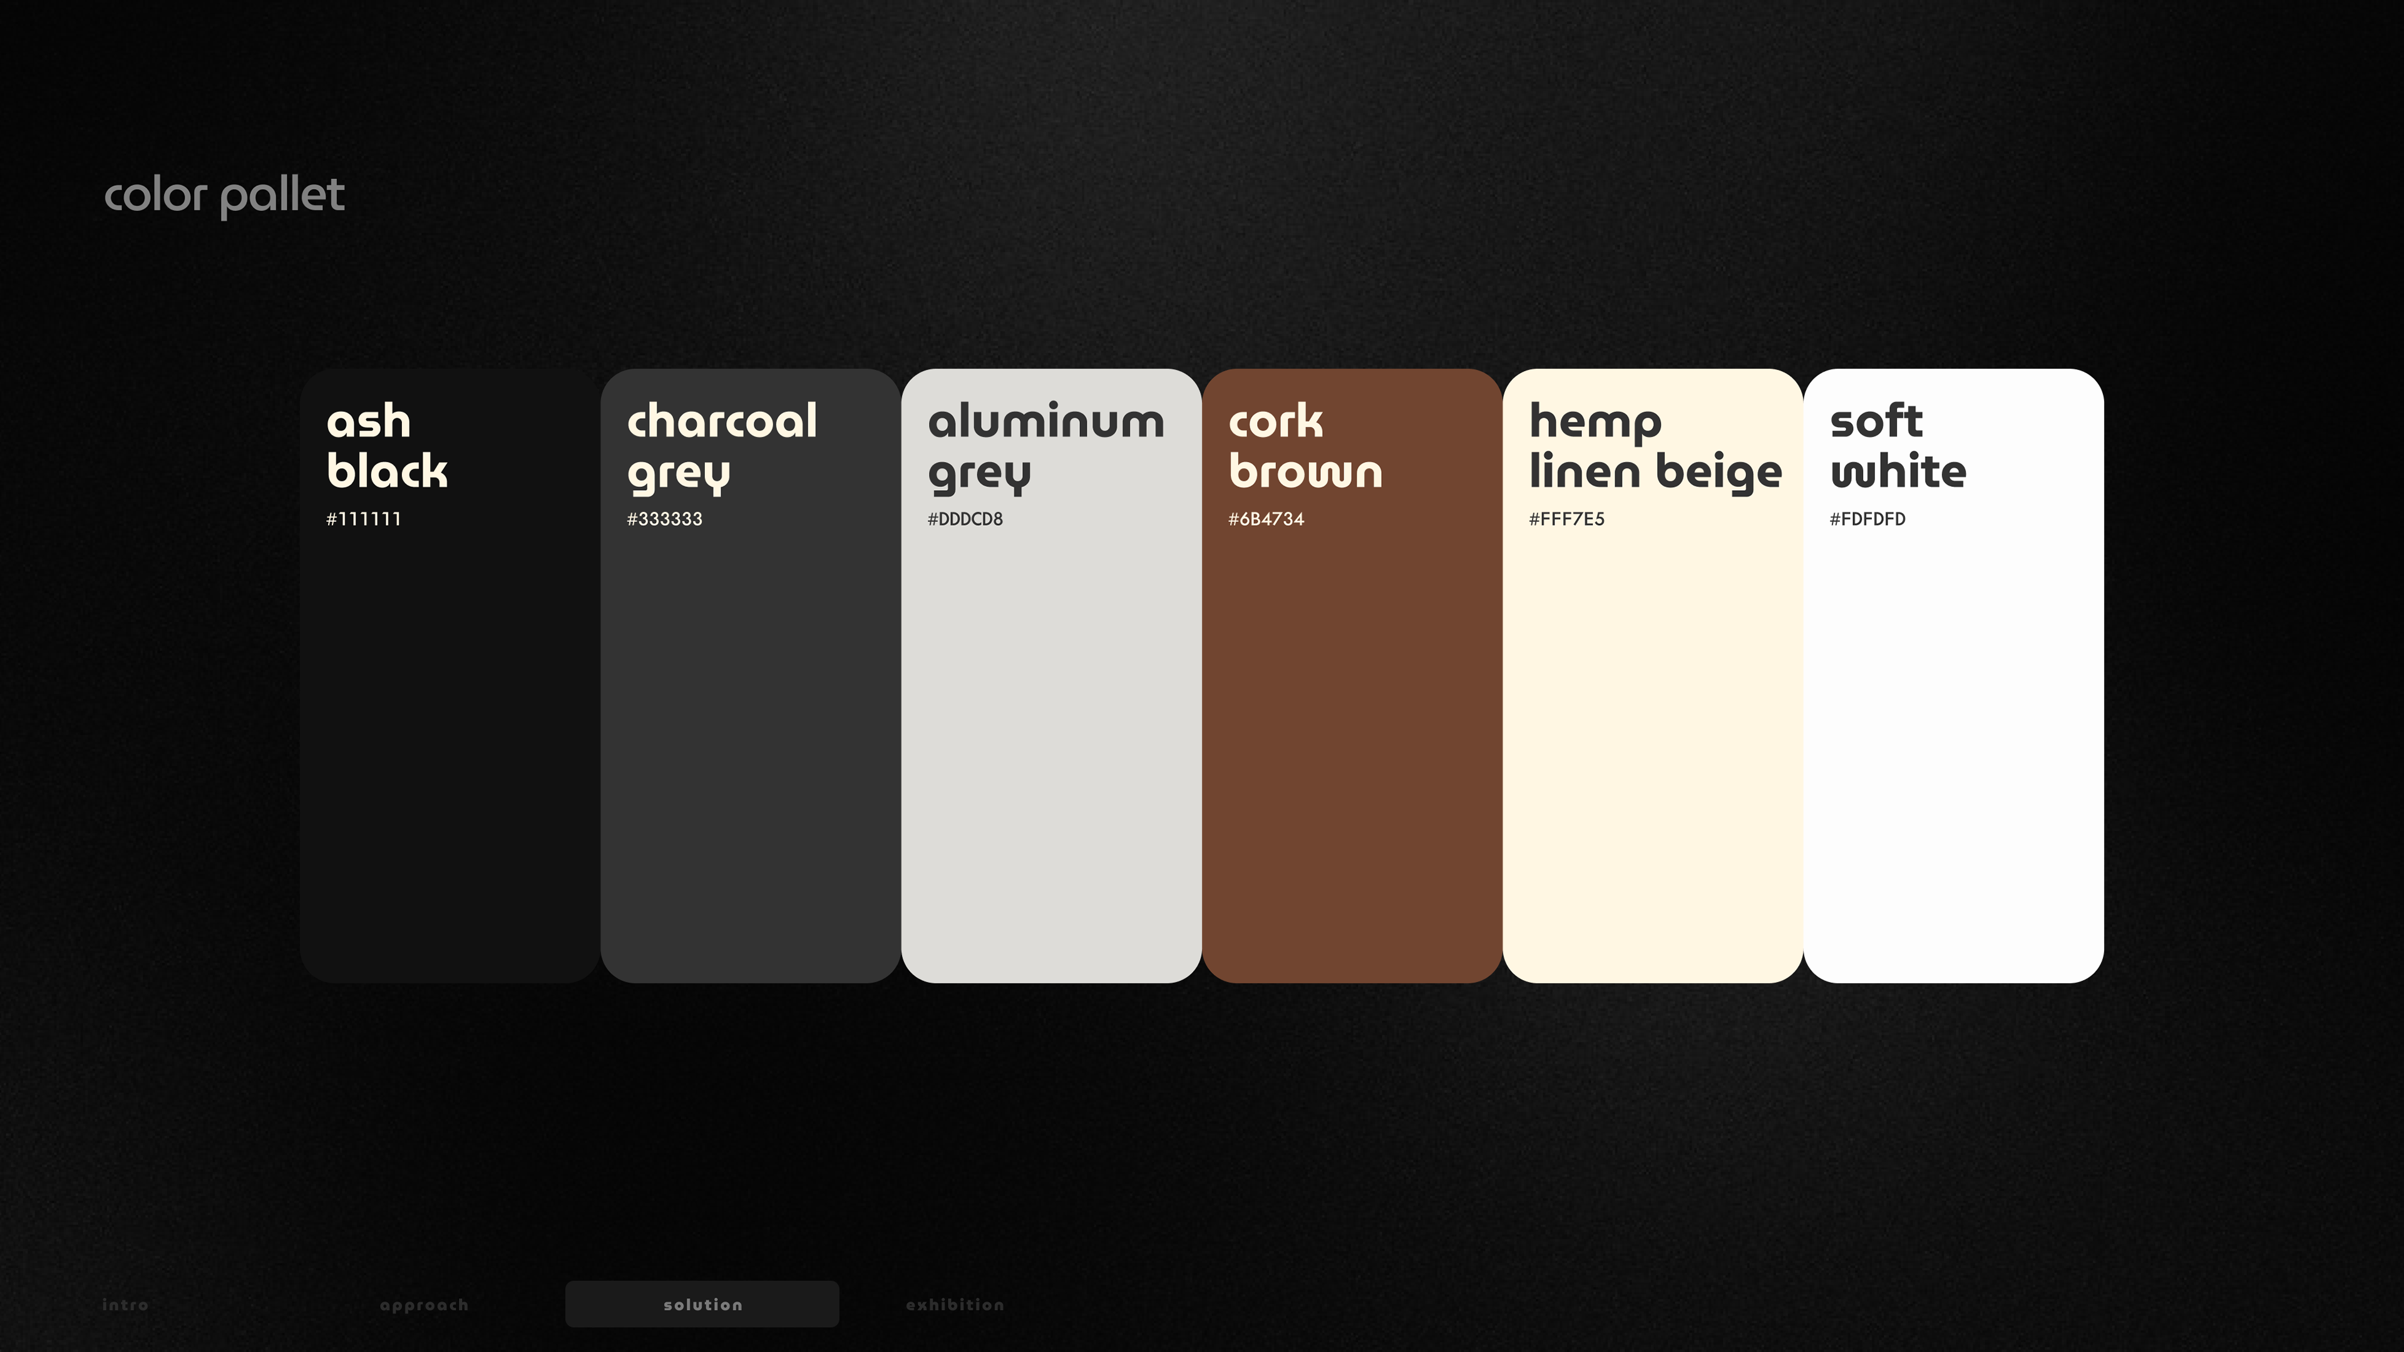2404x1352 pixels.
Task: Select the hemp linen beige swatch
Action: [x=1652, y=747]
